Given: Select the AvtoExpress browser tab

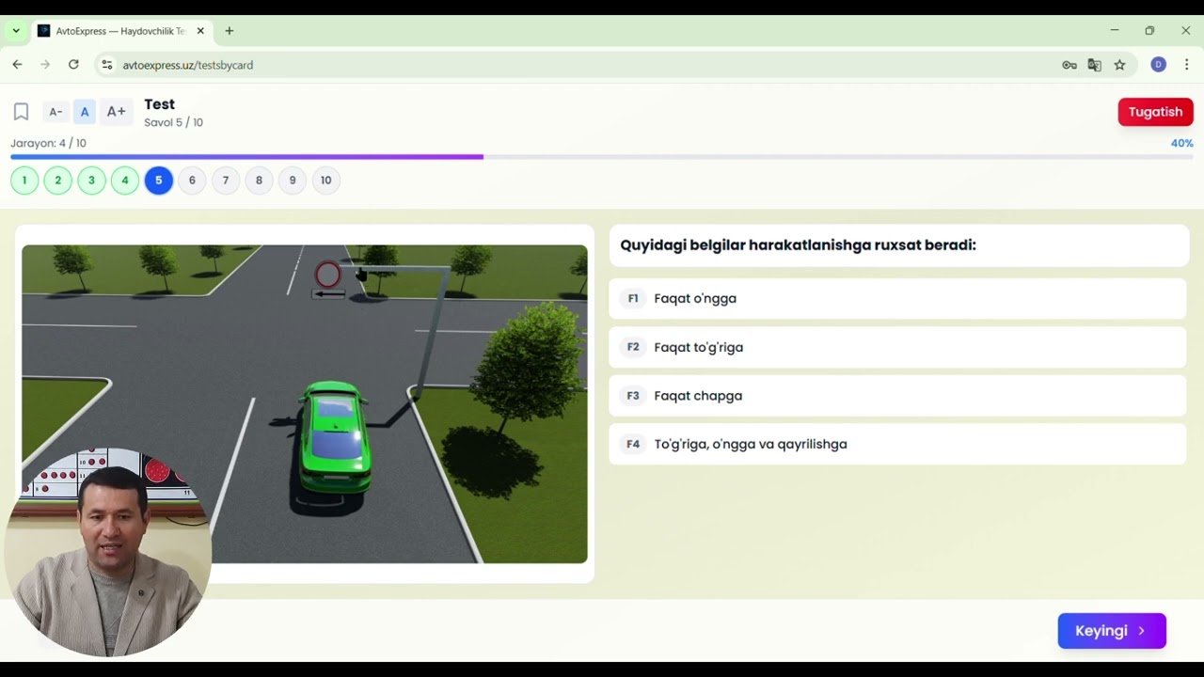Looking at the screenshot, I should [x=120, y=31].
